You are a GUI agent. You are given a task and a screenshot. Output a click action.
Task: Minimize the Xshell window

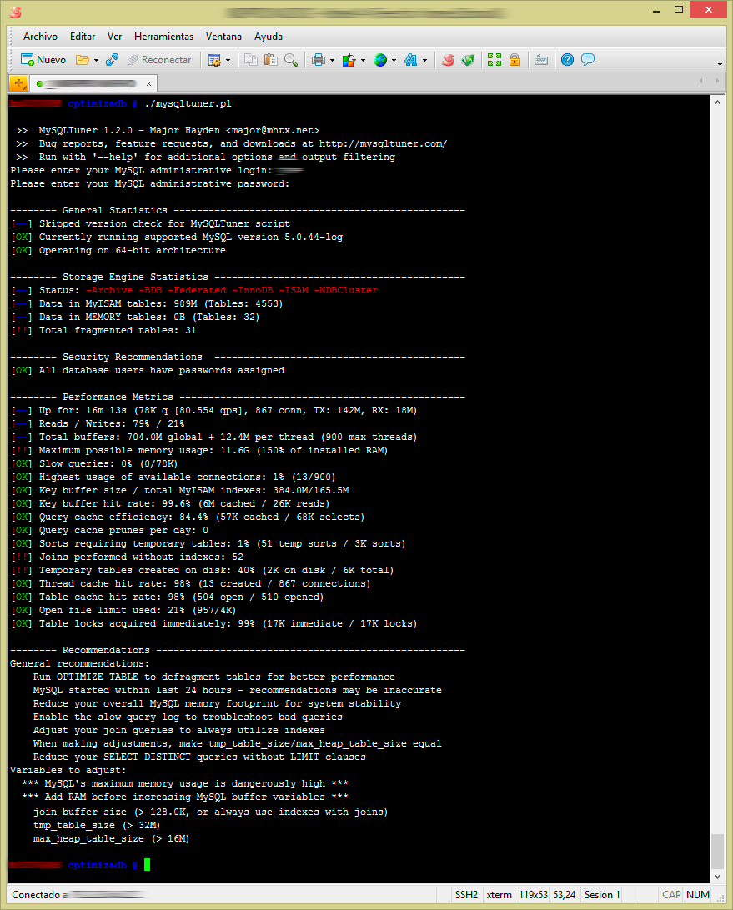pyautogui.click(x=656, y=10)
